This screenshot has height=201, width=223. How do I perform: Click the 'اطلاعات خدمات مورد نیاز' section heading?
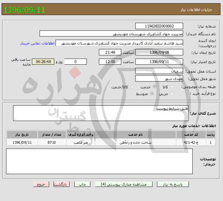click(x=194, y=126)
